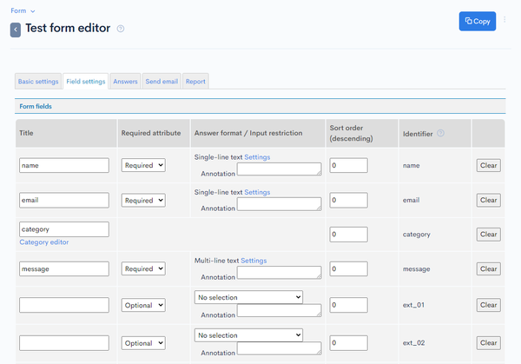Open No selection format dropdown for ext_02
This screenshot has height=364, width=521.
248,335
